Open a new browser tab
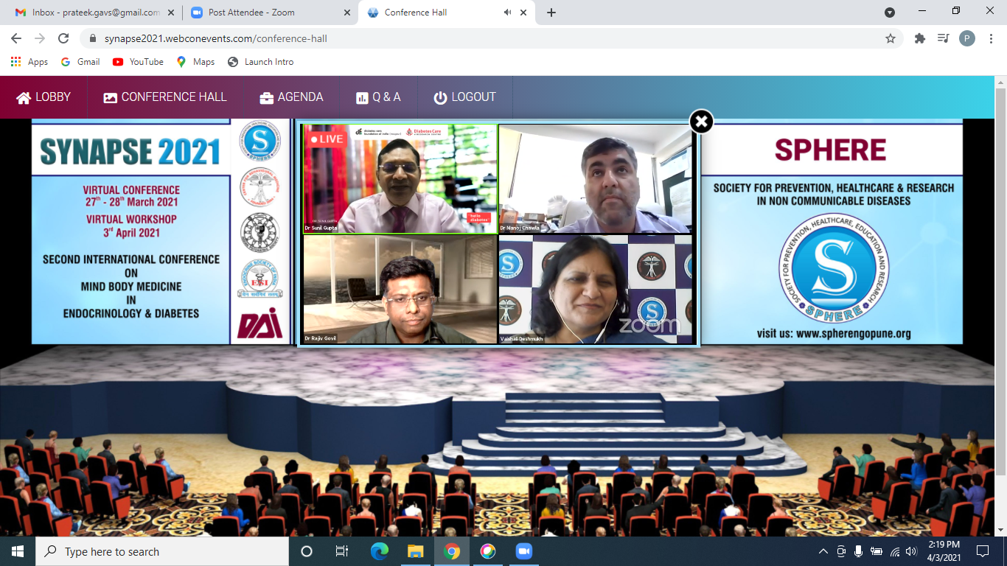The height and width of the screenshot is (566, 1007). click(x=551, y=13)
